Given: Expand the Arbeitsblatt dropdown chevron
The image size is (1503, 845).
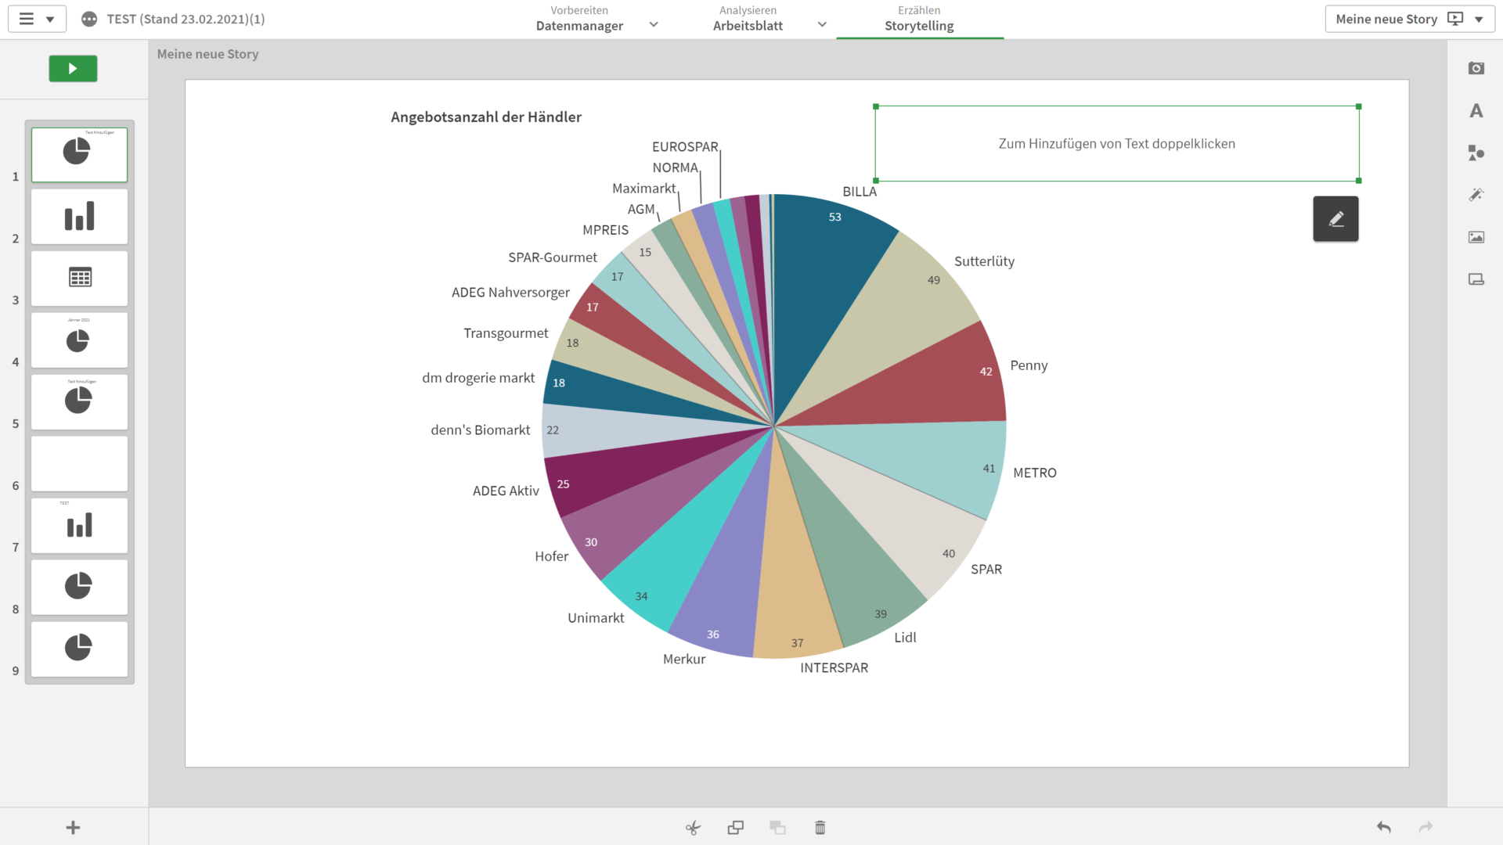Looking at the screenshot, I should pyautogui.click(x=822, y=25).
